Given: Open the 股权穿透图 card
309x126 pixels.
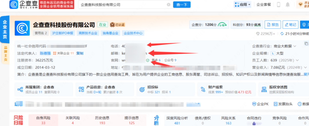Looking at the screenshot, I should (284, 89).
